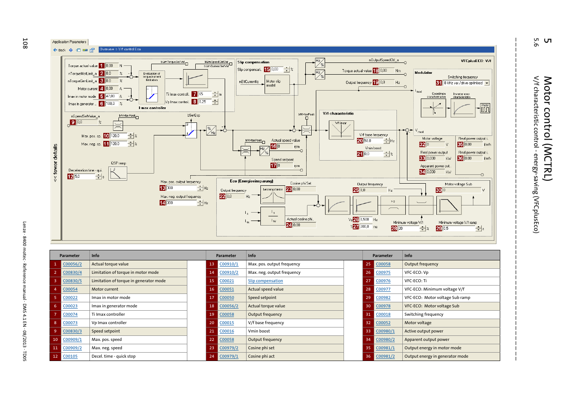567x400 pixels.
Task: Open parameter link C00910/1
Action: pos(229,264)
